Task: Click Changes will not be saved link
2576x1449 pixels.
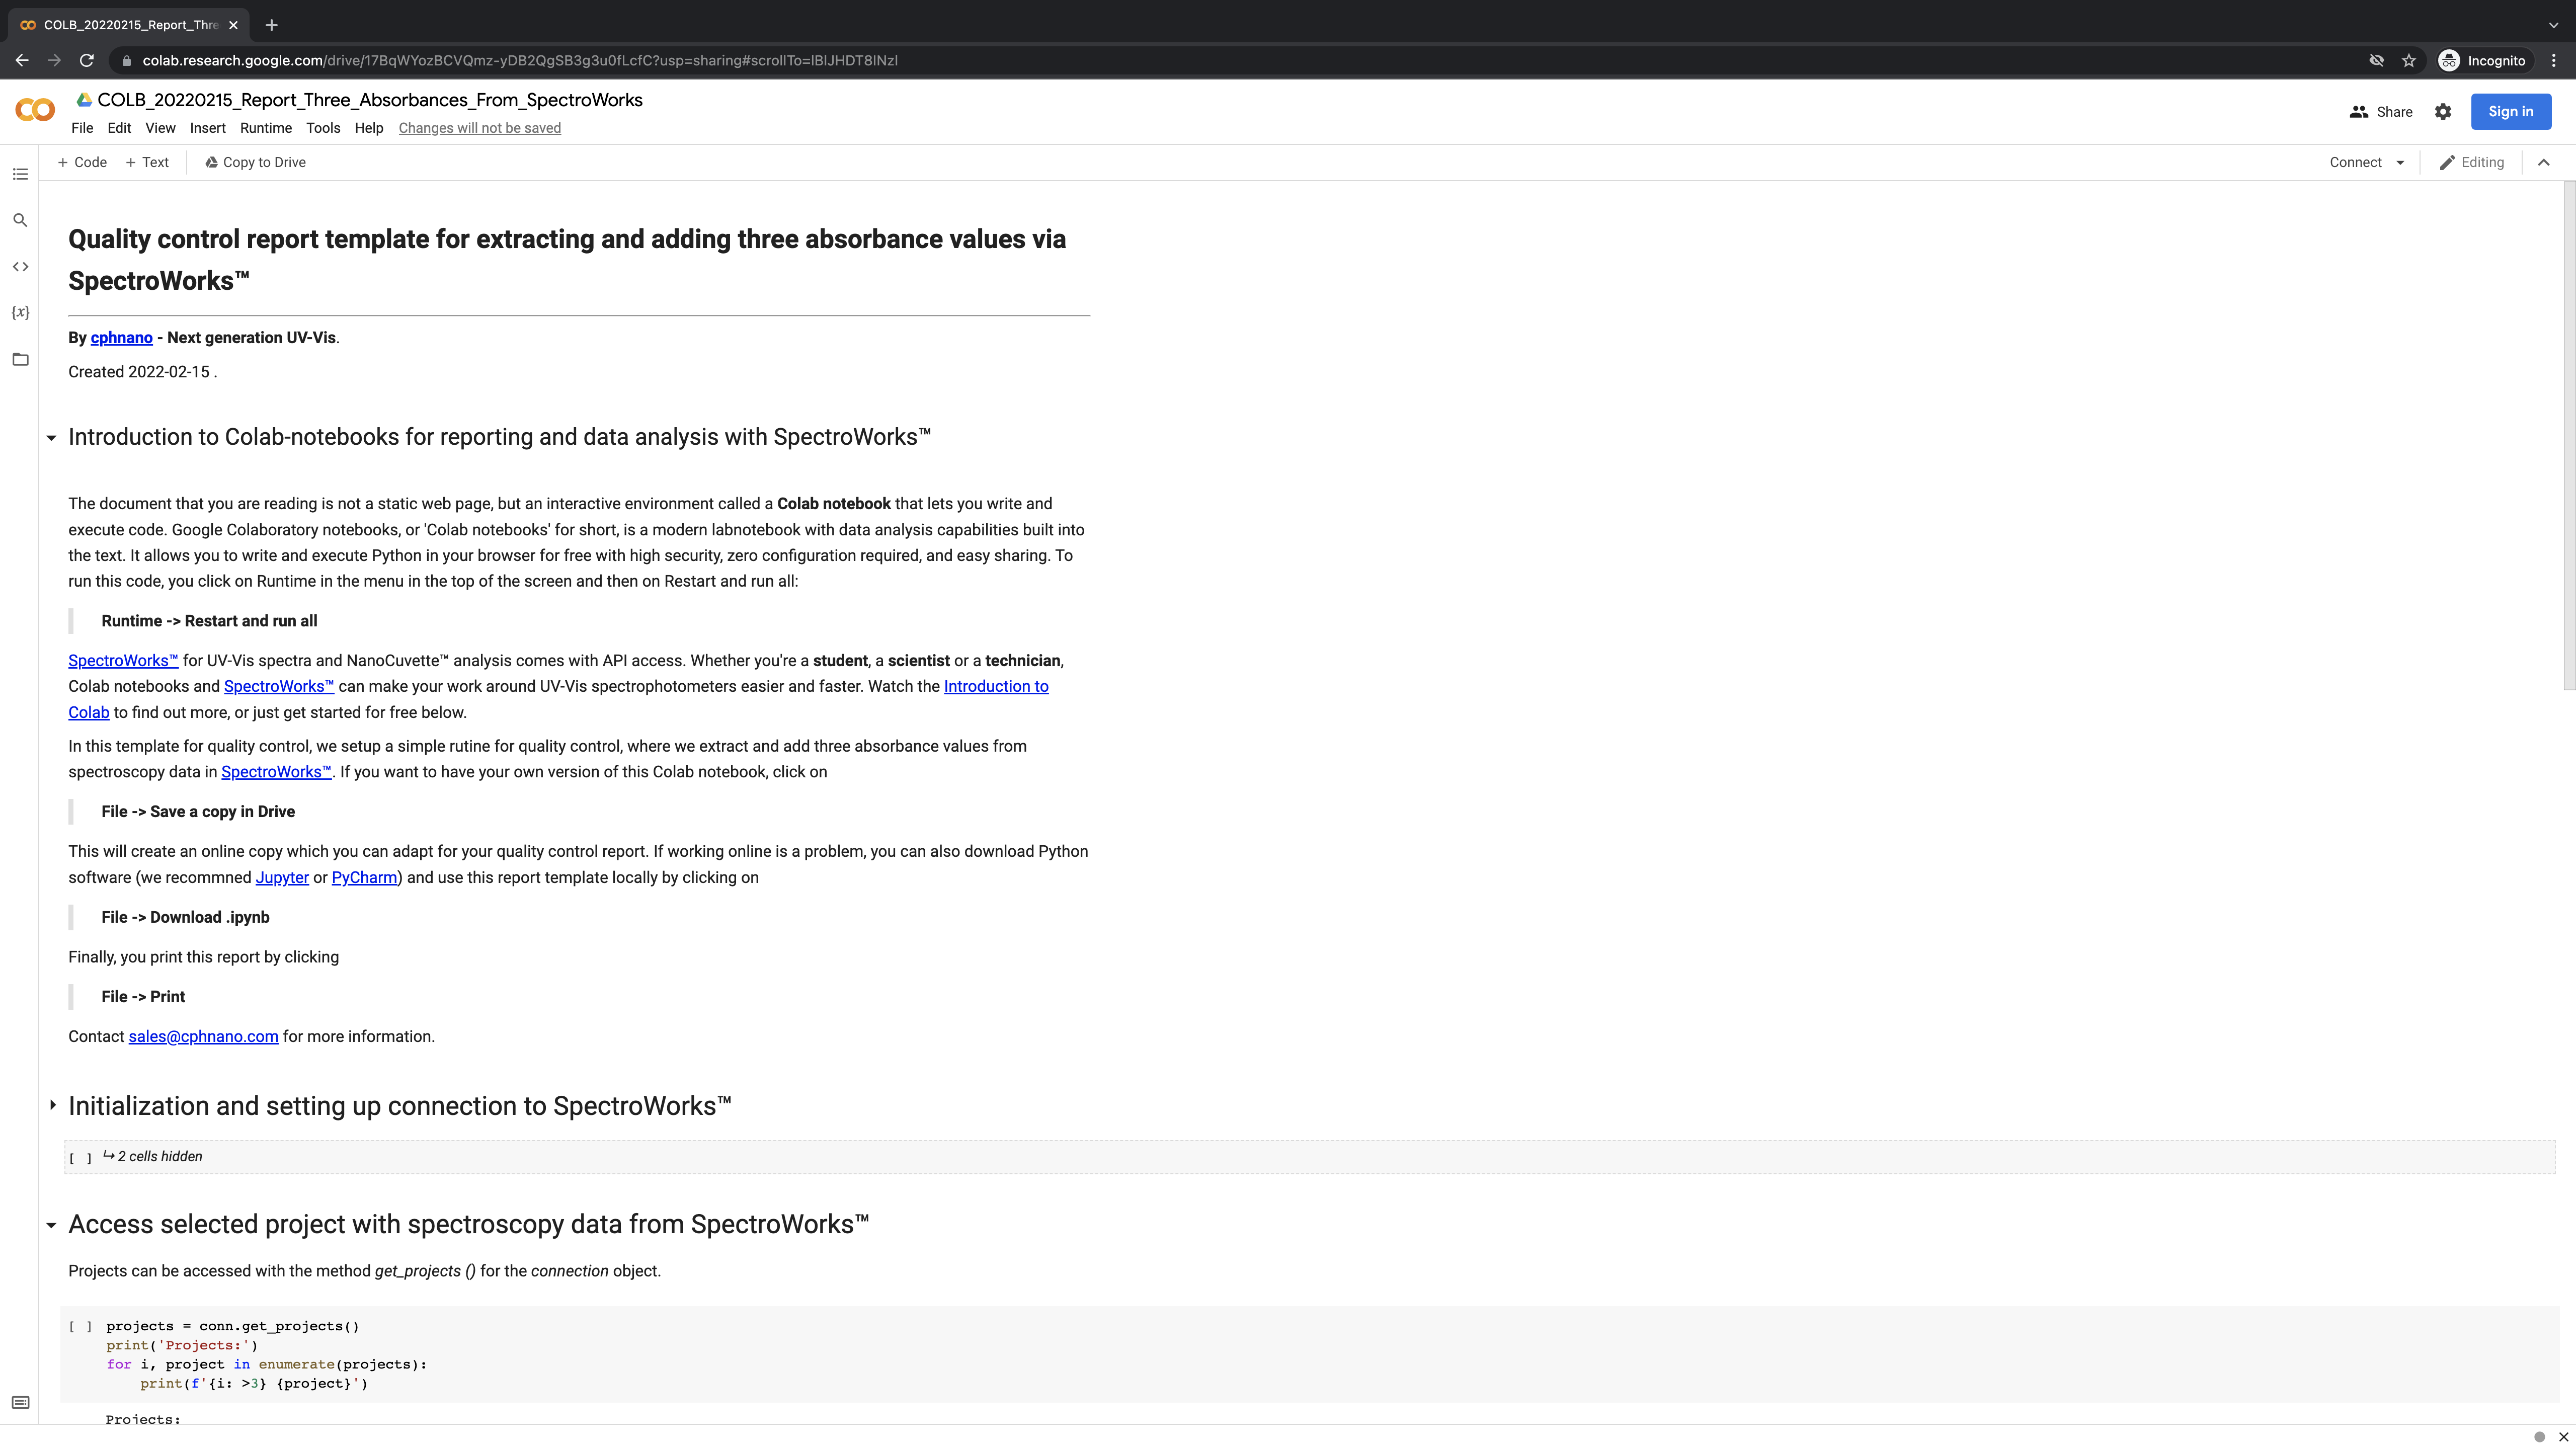Action: coord(480,128)
